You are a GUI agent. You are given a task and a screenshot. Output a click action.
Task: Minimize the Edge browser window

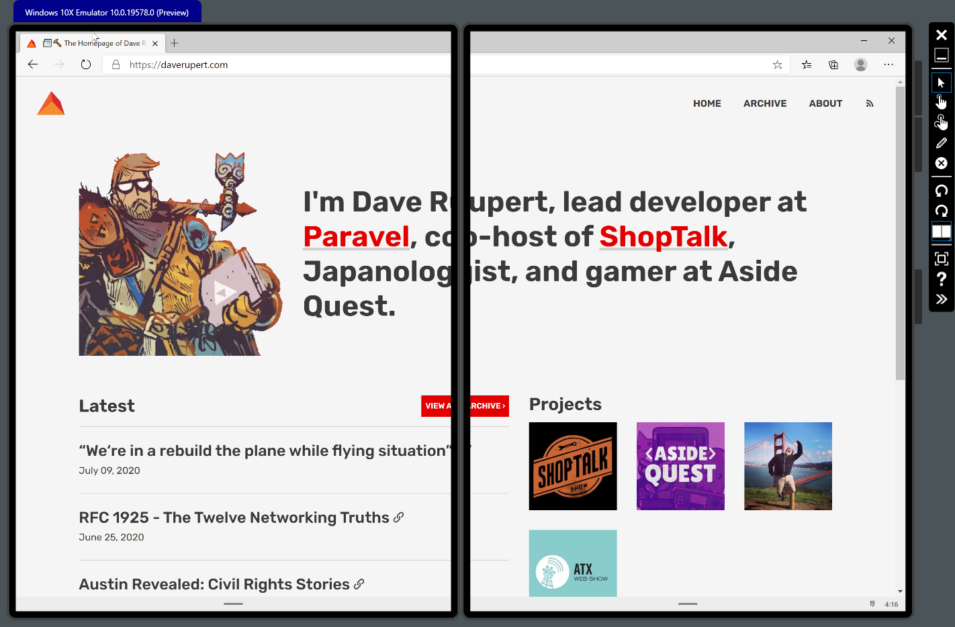pyautogui.click(x=864, y=41)
